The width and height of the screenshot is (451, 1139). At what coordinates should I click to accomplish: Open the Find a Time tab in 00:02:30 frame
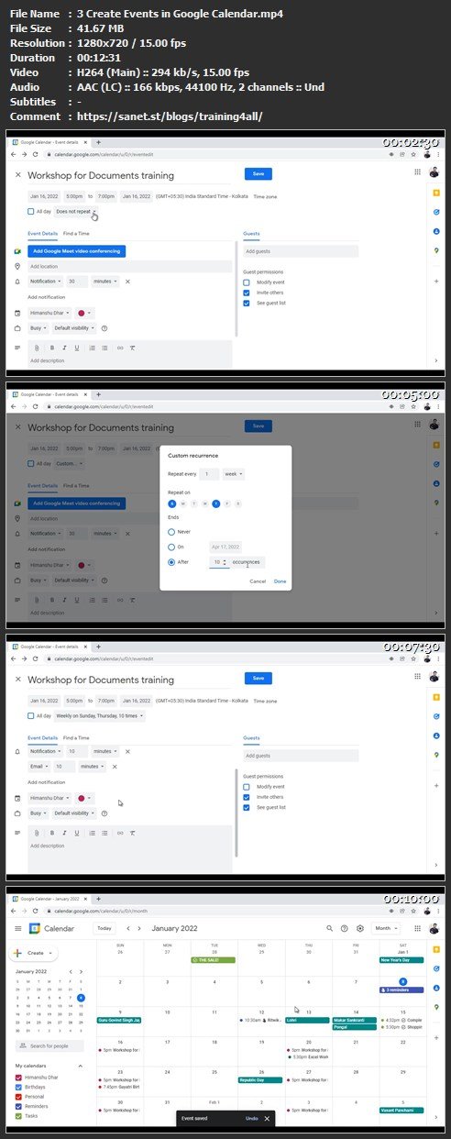[76, 234]
